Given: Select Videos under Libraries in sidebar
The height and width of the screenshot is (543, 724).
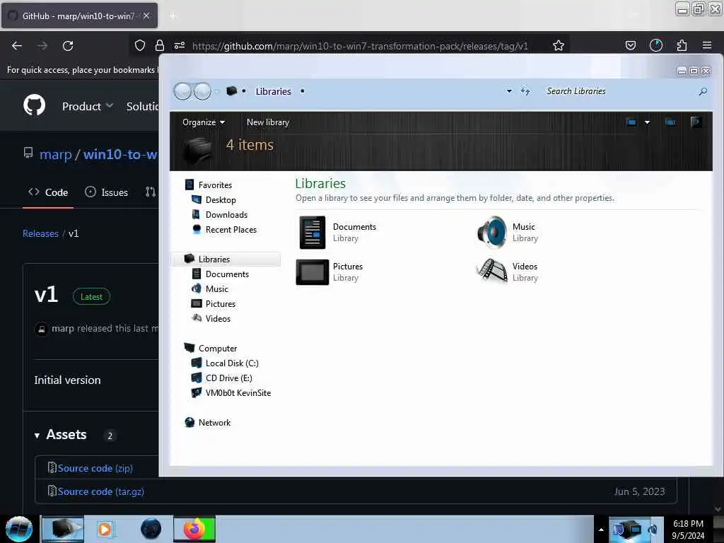Looking at the screenshot, I should pos(218,319).
